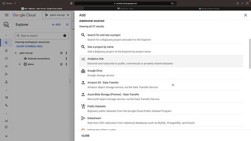Open the Scheduled queries clock icon

[x=6, y=58]
